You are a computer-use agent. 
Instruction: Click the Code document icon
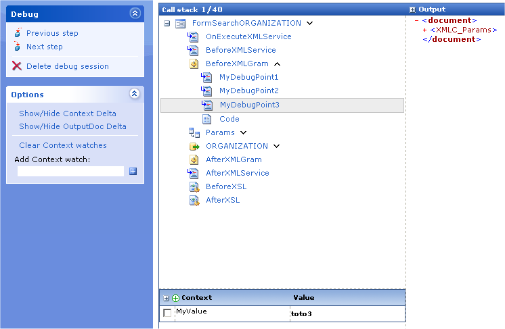207,119
